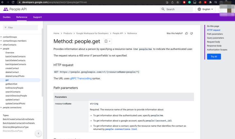Click the search magnifier icon
The image size is (235, 139).
coord(163,9)
